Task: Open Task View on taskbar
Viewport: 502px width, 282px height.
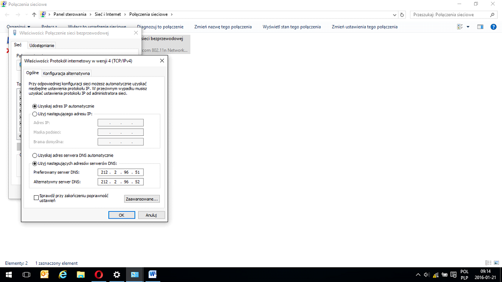Action: click(26, 275)
